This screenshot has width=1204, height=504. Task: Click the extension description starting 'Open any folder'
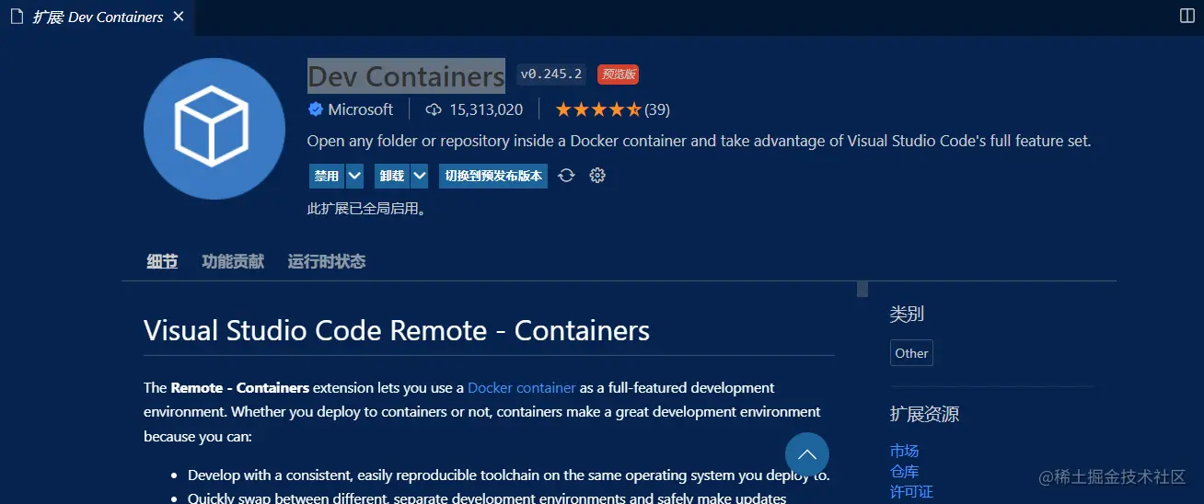pos(699,141)
